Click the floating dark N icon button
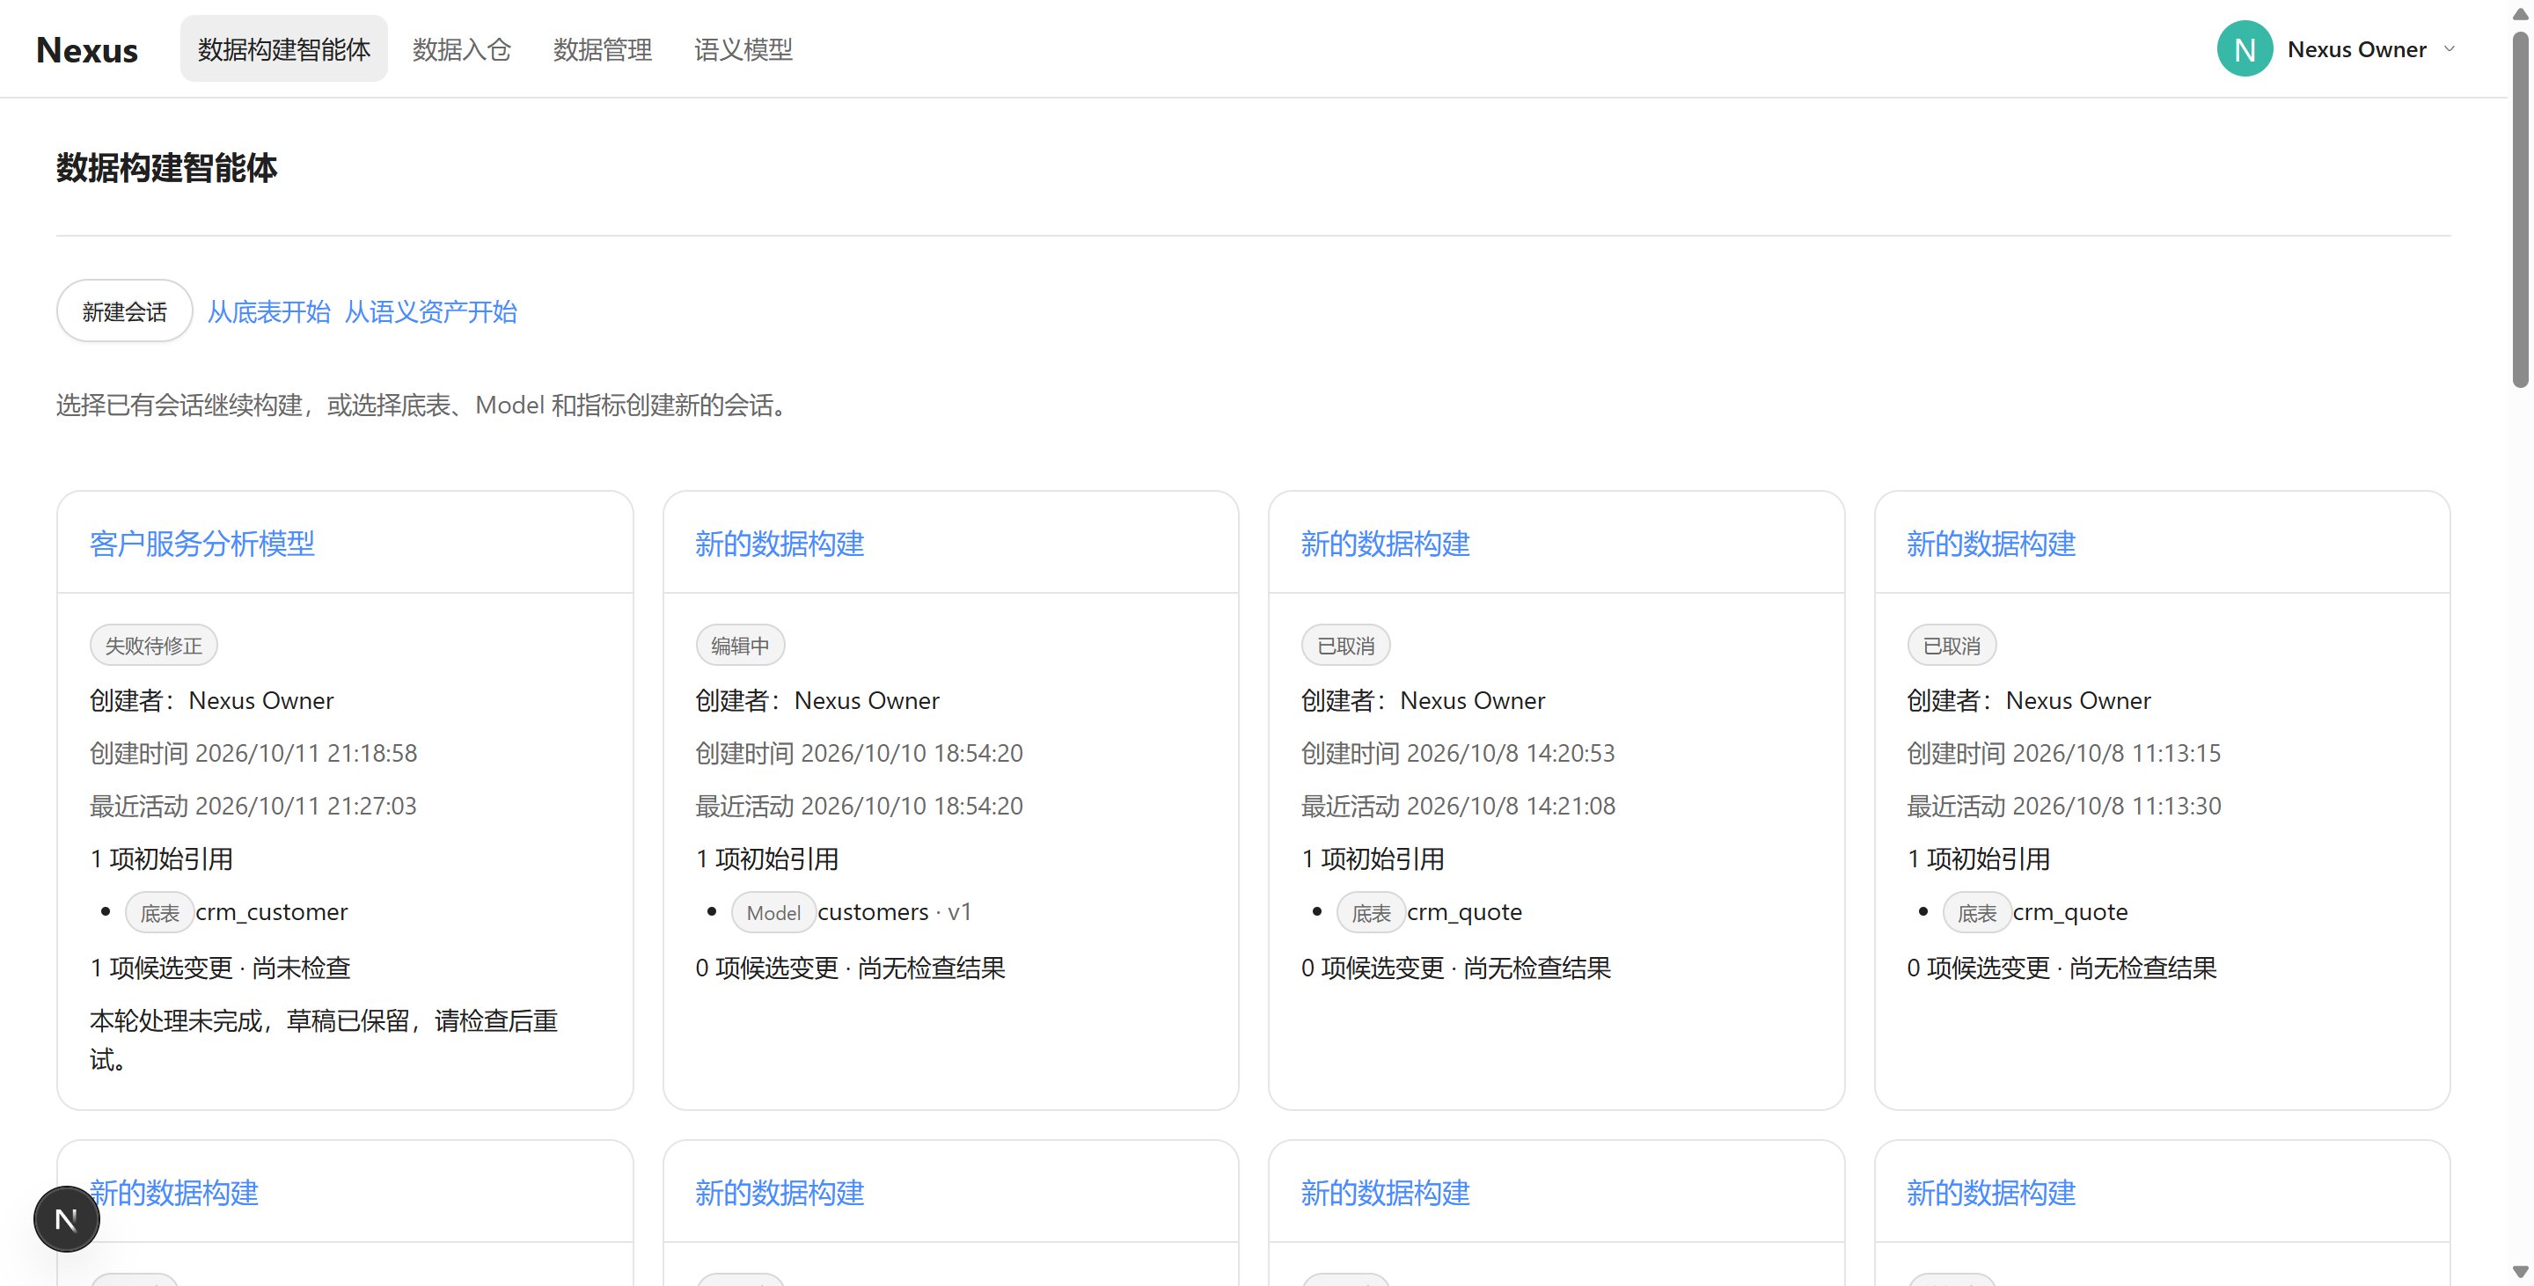 point(67,1219)
